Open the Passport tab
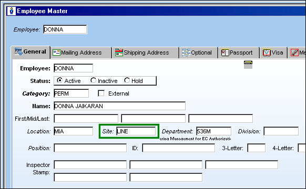The image size is (306, 189). coord(239,52)
